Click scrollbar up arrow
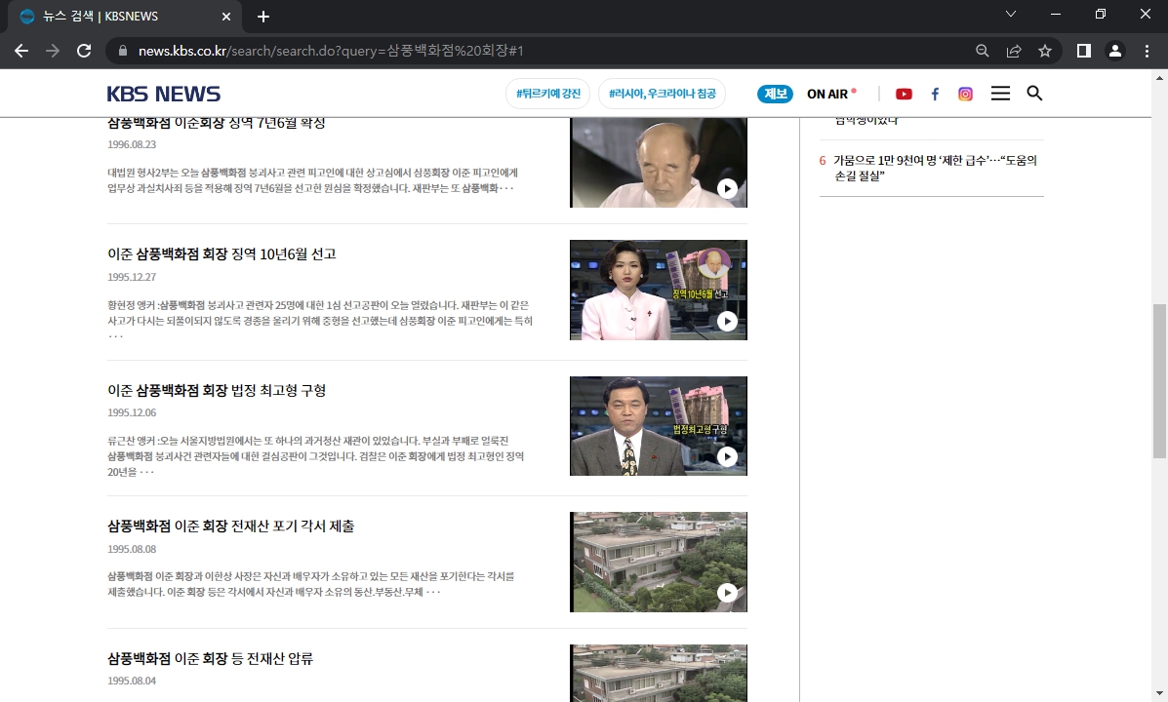 coord(1160,77)
